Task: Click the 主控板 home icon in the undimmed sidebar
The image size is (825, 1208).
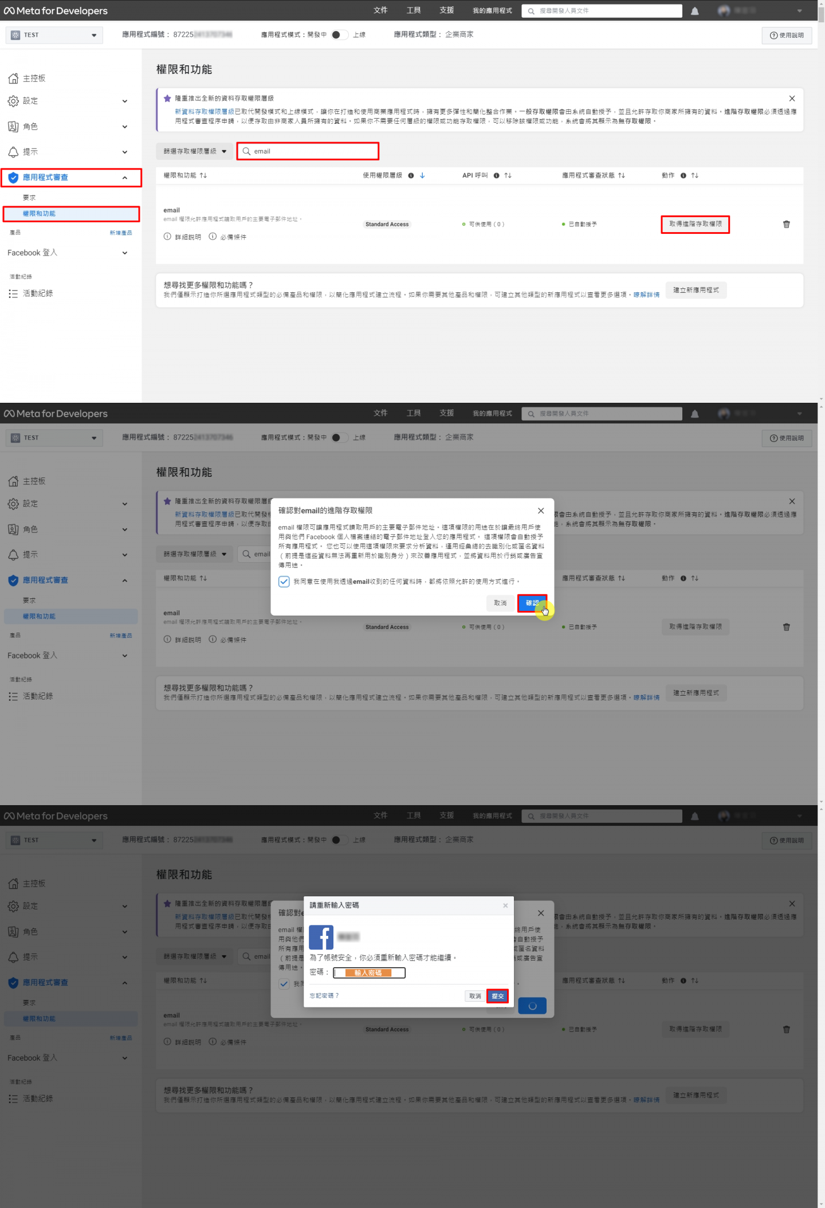Action: pos(13,79)
